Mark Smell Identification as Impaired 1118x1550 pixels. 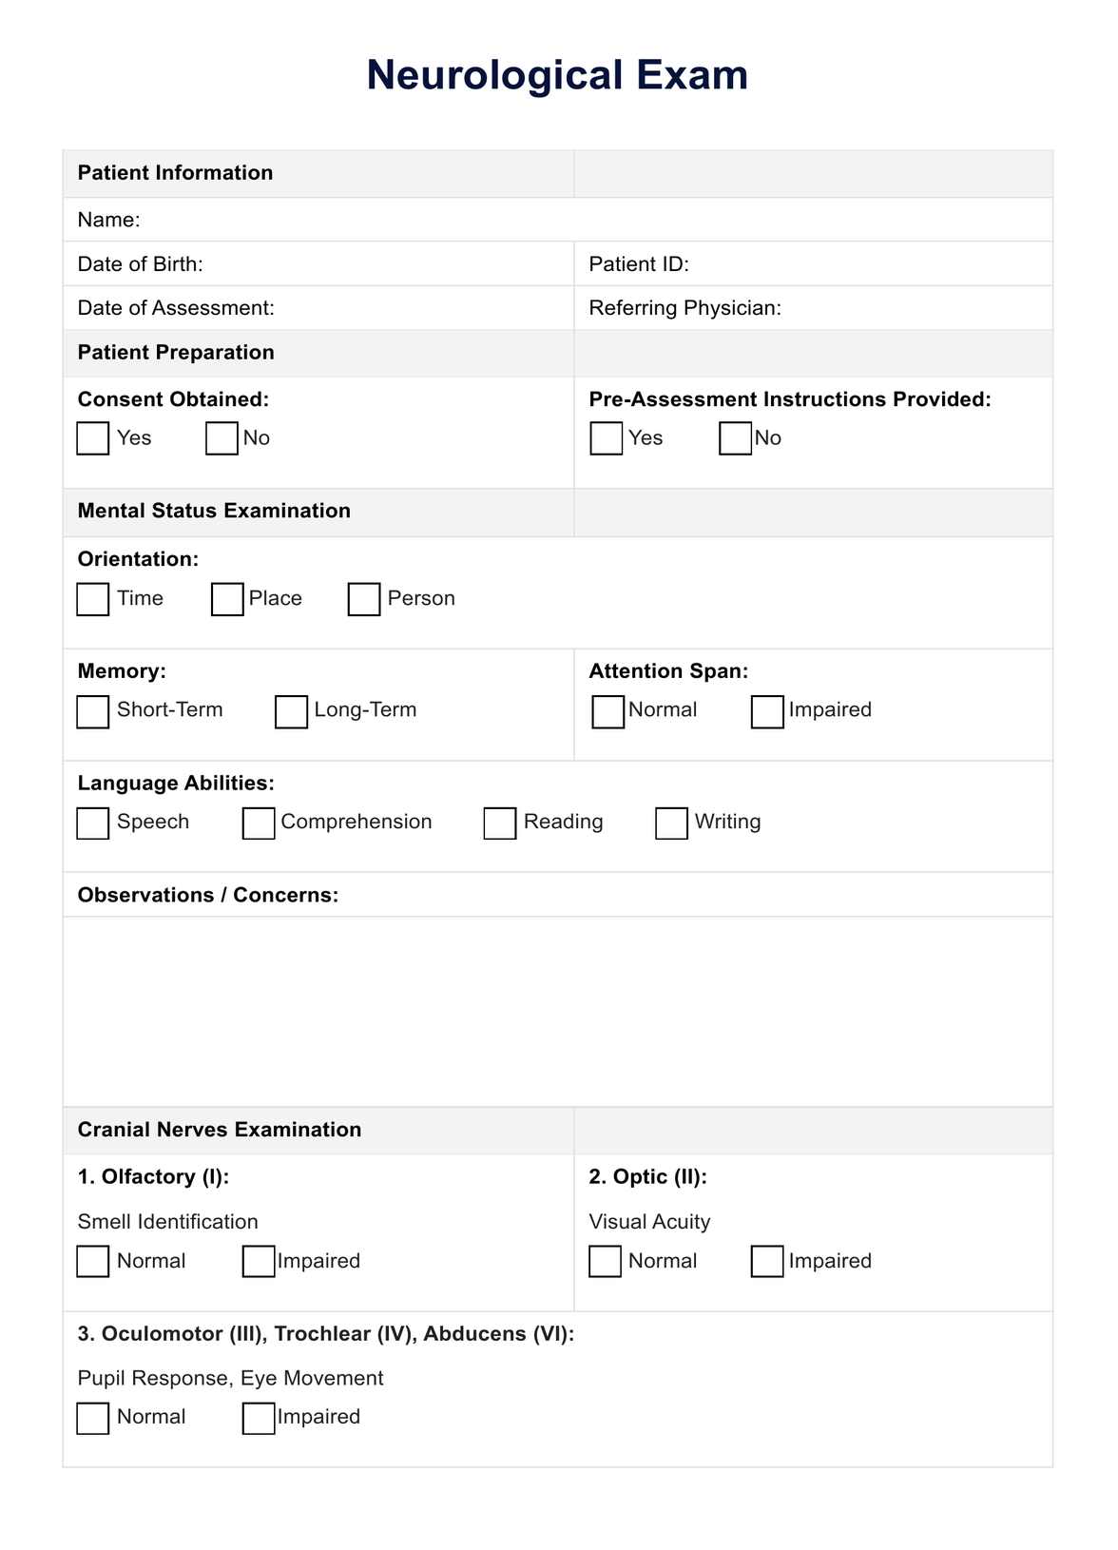(259, 1261)
